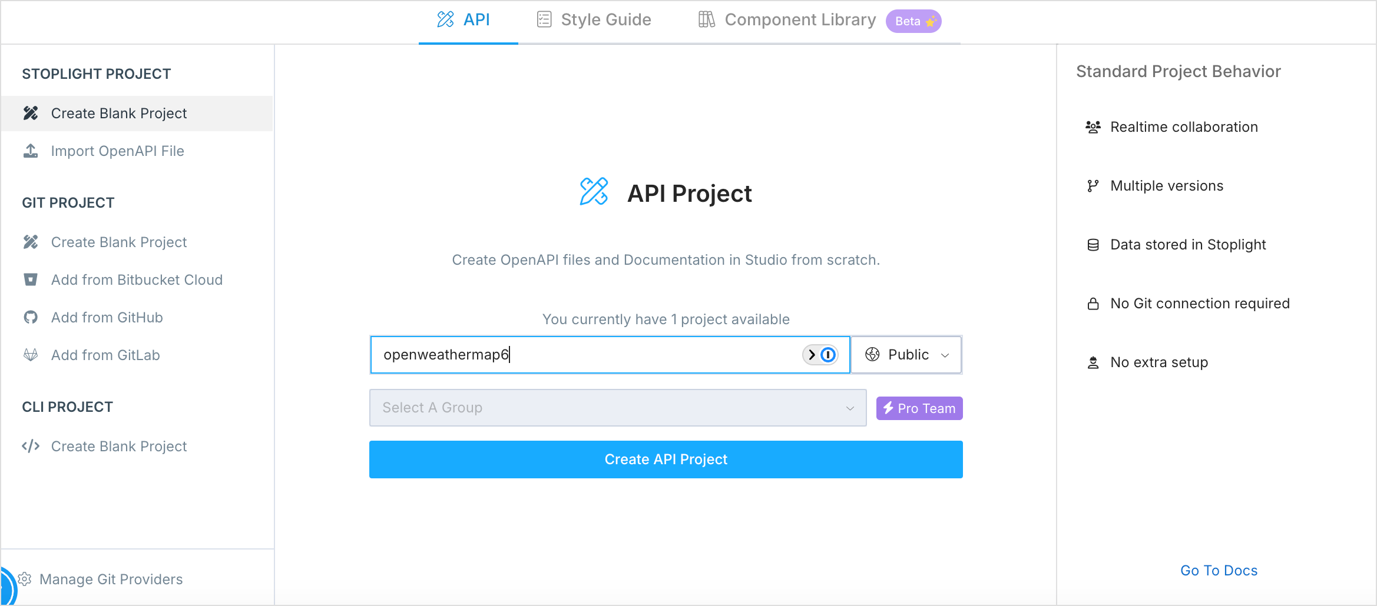The width and height of the screenshot is (1377, 606).
Task: Click the large API Project heading icon
Action: tap(594, 192)
